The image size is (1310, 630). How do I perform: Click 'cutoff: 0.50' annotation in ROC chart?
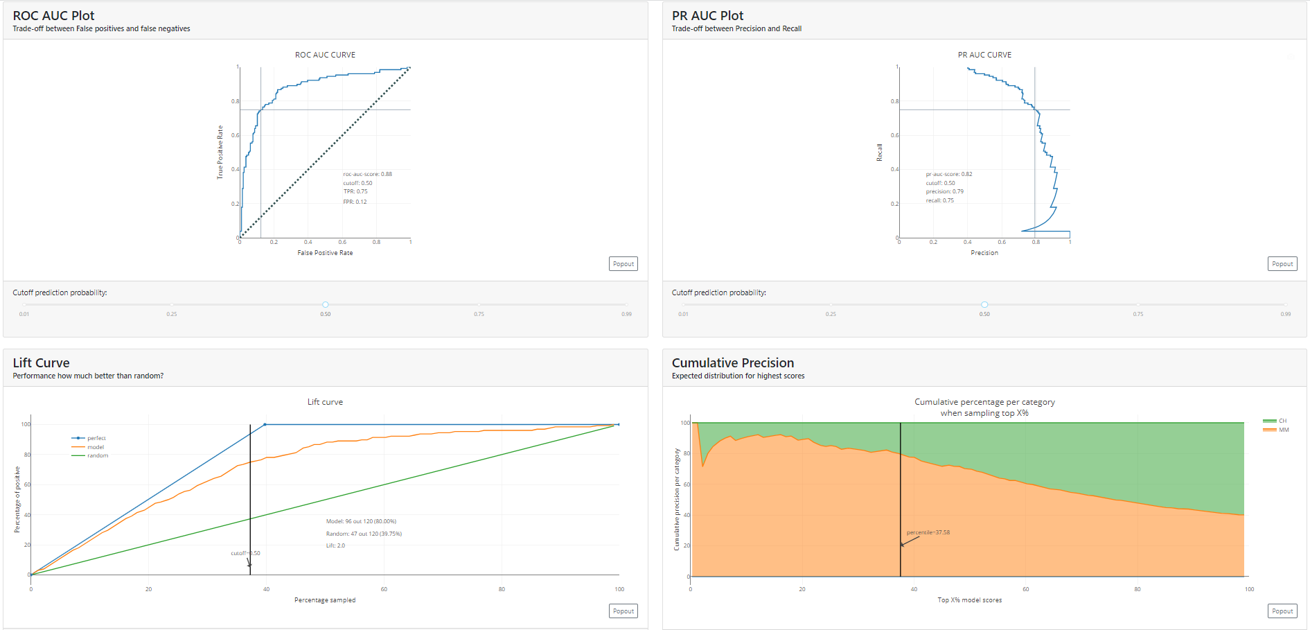coord(357,183)
